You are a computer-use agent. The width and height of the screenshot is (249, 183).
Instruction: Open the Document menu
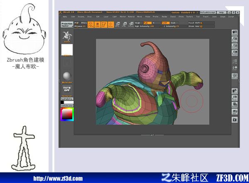click(81, 17)
